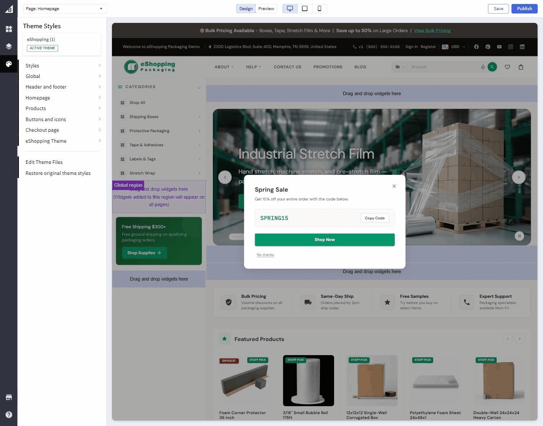
Task: Click the storefront icon in left sidebar
Action: [x=8, y=397]
